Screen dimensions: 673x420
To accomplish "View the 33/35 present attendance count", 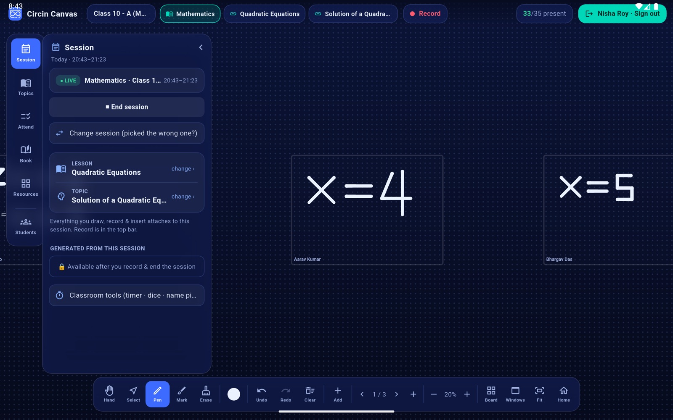I will pos(544,14).
